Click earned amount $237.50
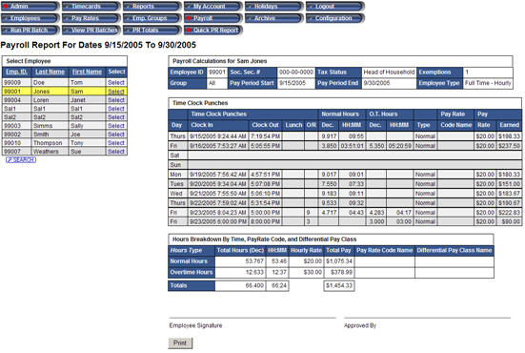 509,146
